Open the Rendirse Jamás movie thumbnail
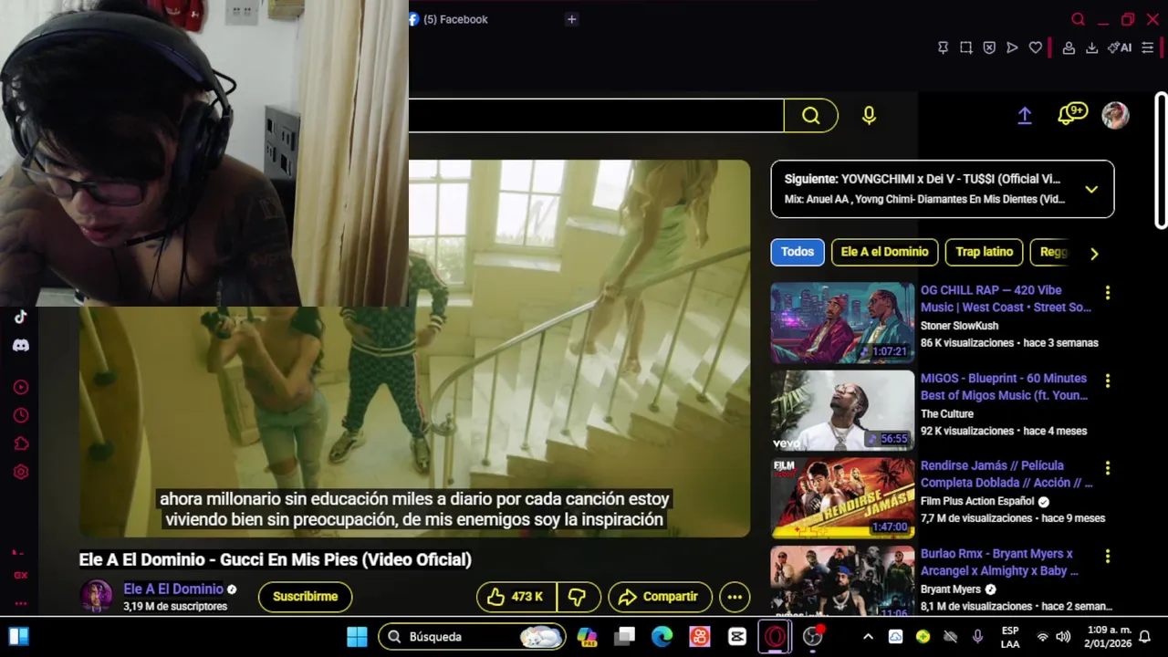1168x657 pixels. [842, 498]
